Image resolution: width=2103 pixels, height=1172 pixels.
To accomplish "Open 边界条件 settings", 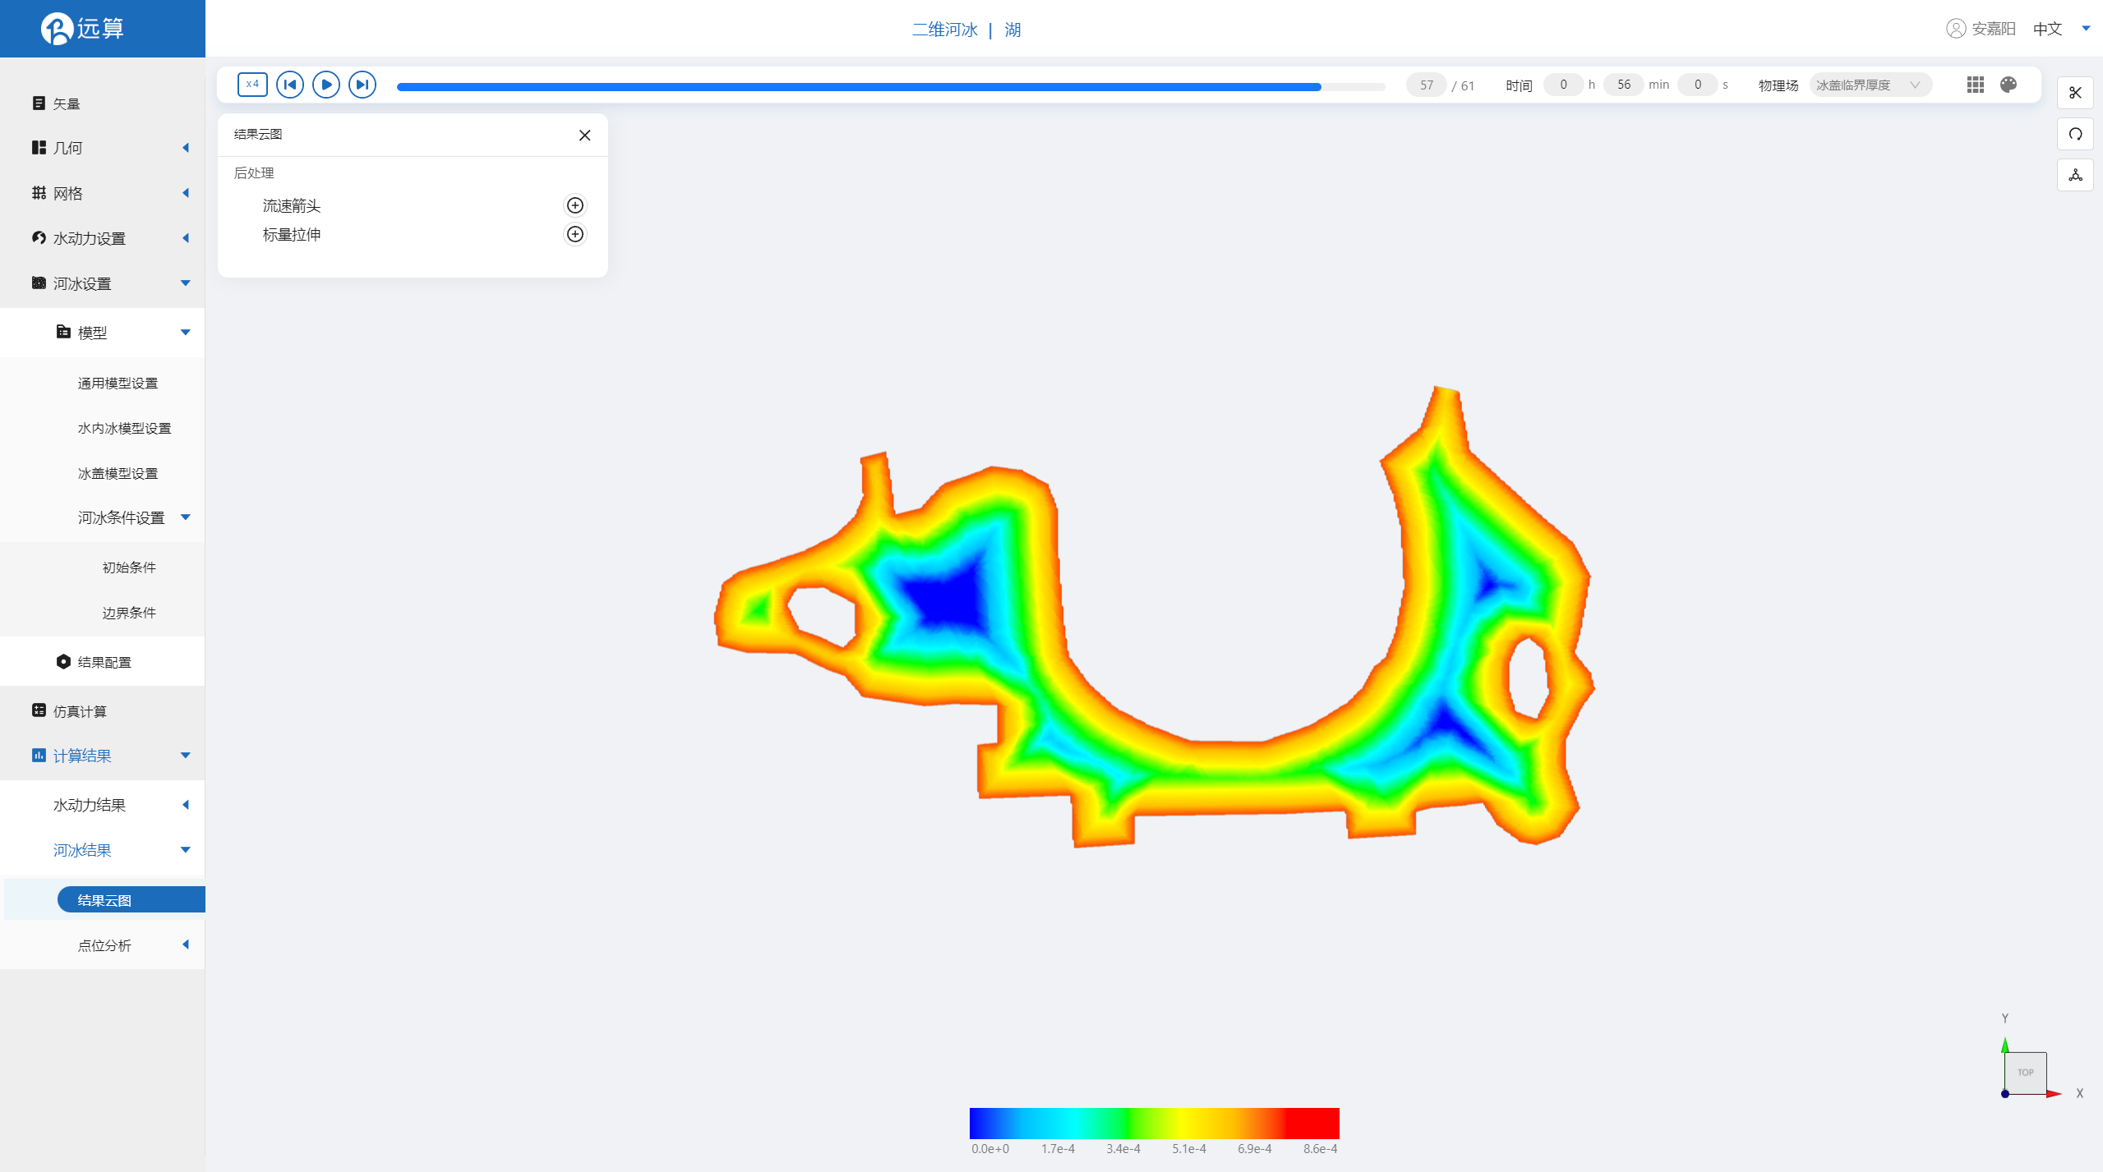I will point(128,613).
